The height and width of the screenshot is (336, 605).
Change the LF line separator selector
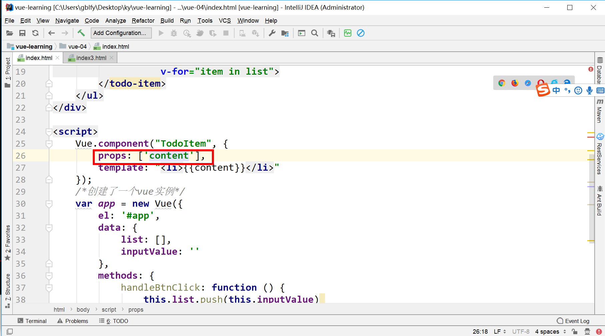[500, 331]
